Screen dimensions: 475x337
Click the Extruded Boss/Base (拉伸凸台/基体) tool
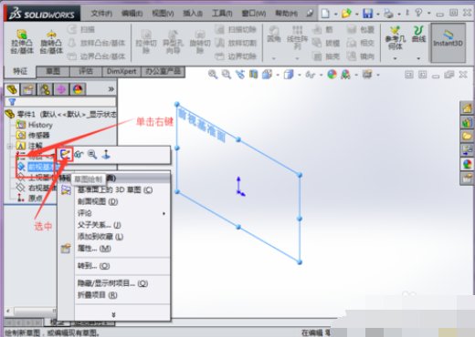tap(22, 42)
